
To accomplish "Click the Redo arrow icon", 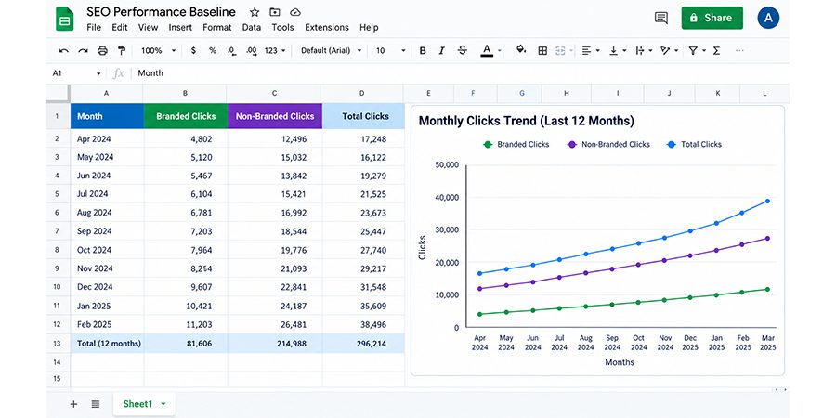I will click(84, 51).
